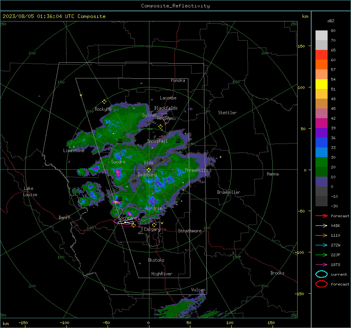
Task: Click the Lacombe town label
Action: (168, 98)
